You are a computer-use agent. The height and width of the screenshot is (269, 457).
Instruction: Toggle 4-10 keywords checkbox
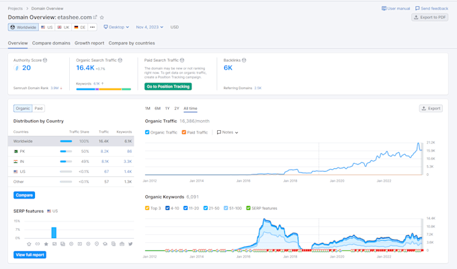pyautogui.click(x=167, y=208)
